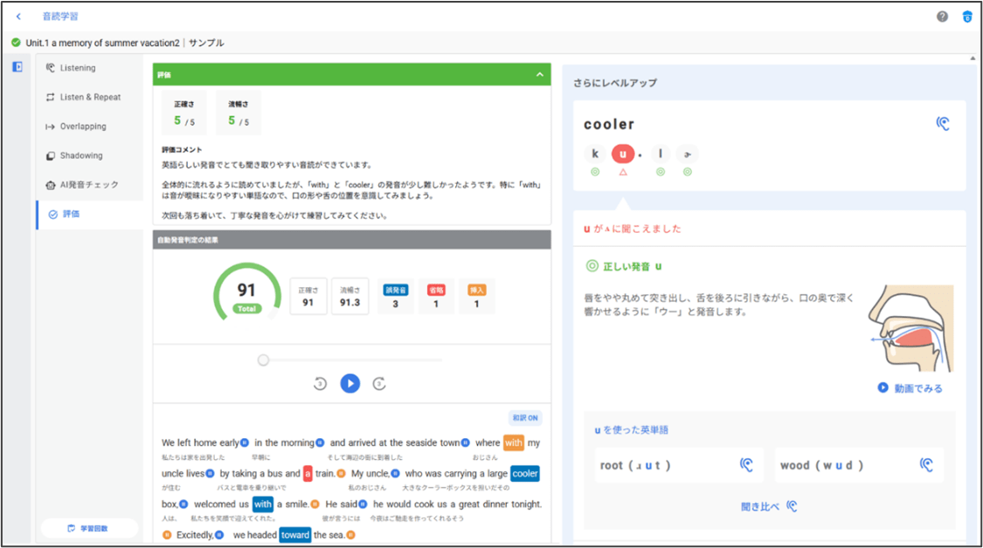Switch to the Overlapping step
This screenshot has width=983, height=548.
point(52,126)
